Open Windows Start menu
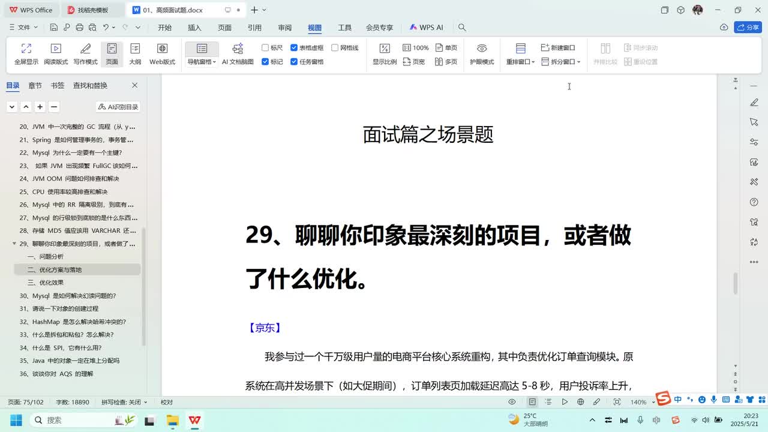This screenshot has width=768, height=432. pos(16,420)
